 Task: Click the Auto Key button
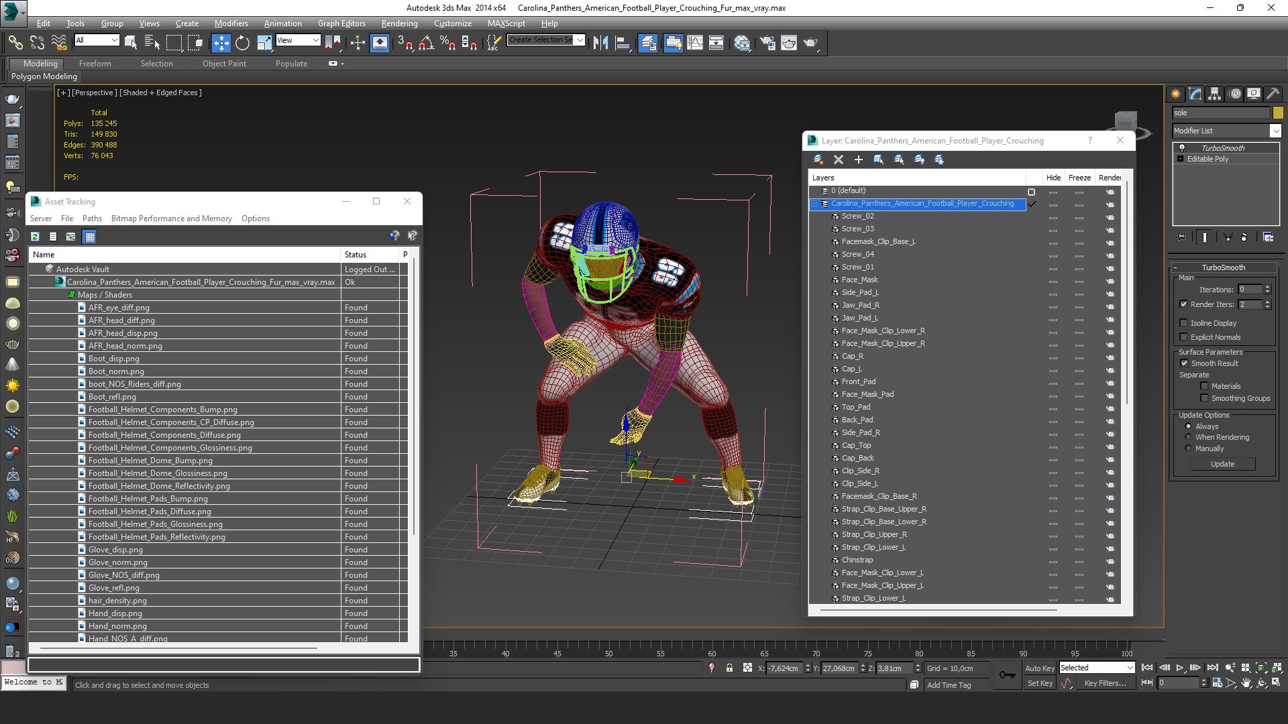1039,668
